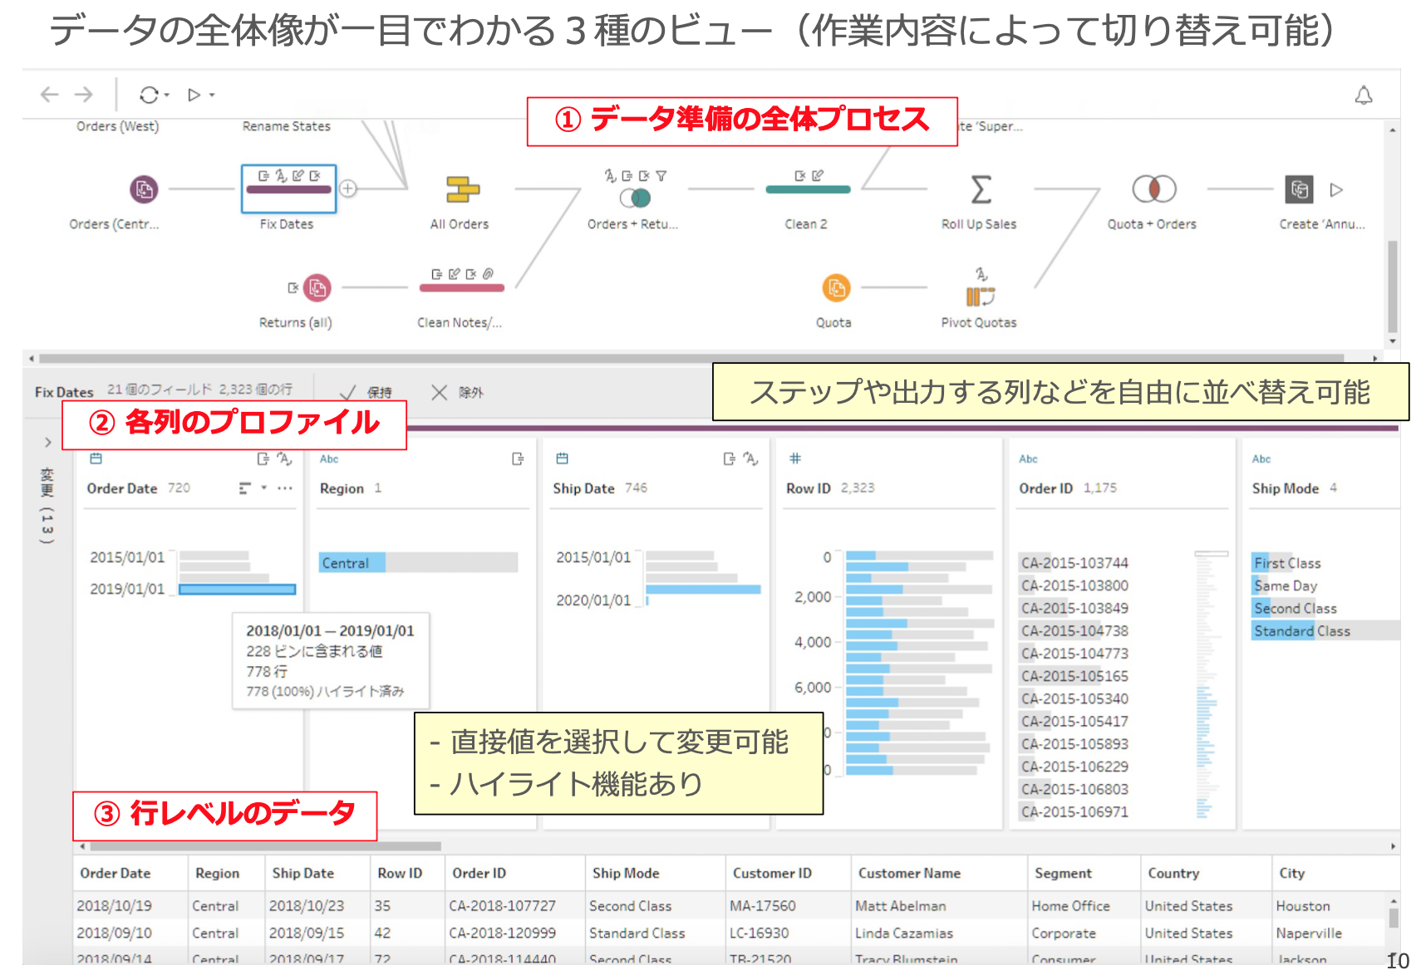Image resolution: width=1421 pixels, height=975 pixels.
Task: Click the Segment column header
Action: tap(1064, 874)
